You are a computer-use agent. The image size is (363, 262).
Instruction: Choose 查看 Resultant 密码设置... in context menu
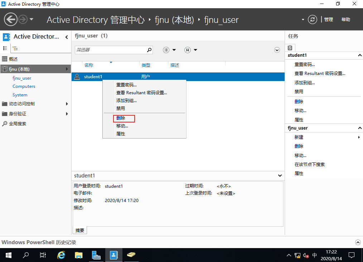[141, 93]
